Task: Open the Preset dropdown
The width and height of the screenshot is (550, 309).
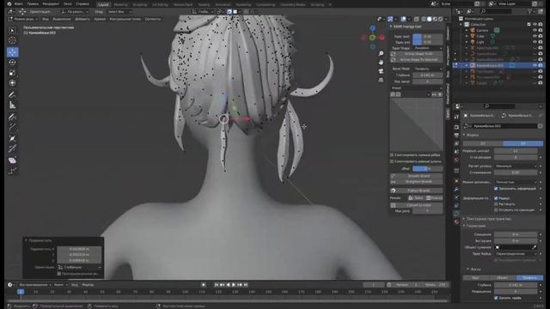Action: coord(416,88)
